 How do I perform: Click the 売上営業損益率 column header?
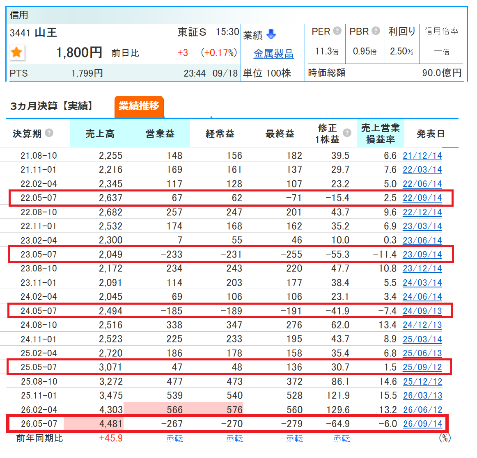tap(381, 133)
